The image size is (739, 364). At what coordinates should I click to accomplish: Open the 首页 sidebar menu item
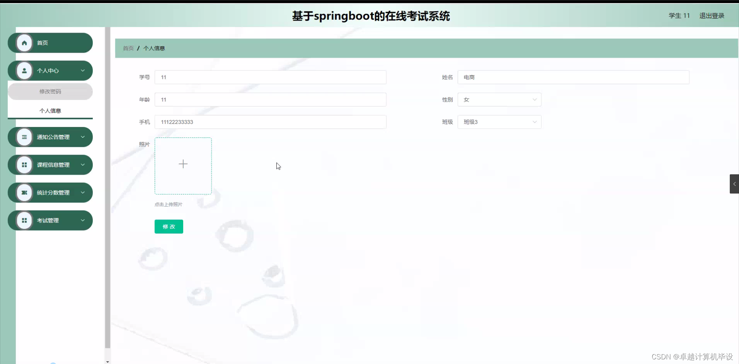(x=50, y=43)
